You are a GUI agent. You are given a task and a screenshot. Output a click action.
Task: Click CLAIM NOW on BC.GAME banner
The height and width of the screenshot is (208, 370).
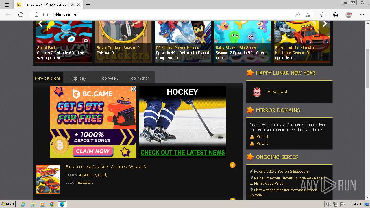(93, 151)
